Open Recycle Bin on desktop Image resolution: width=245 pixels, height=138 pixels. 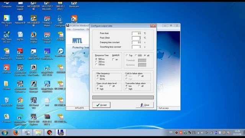click(x=7, y=102)
